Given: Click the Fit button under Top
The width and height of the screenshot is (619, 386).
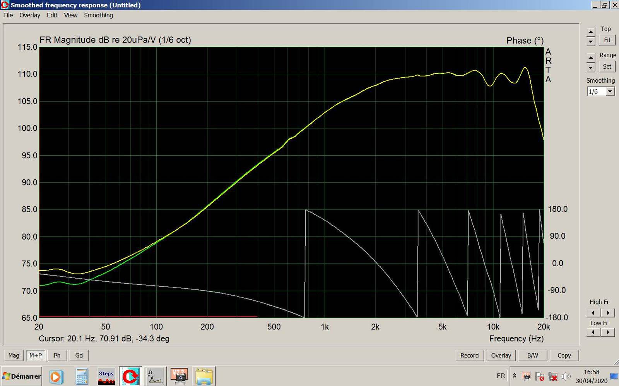Looking at the screenshot, I should point(607,40).
